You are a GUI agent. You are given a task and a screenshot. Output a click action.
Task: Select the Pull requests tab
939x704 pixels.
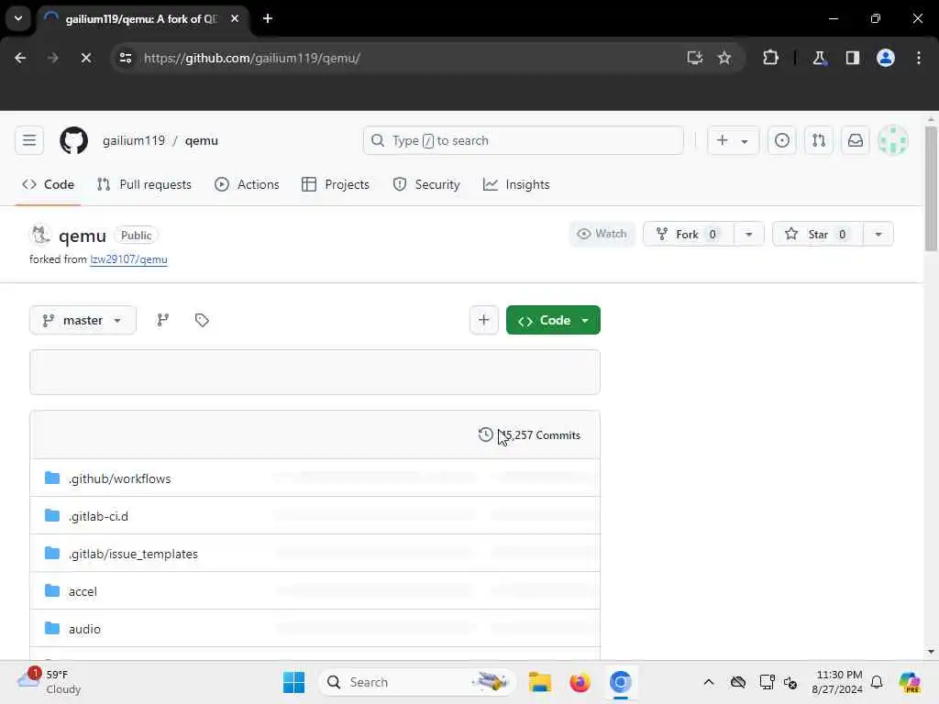[144, 184]
